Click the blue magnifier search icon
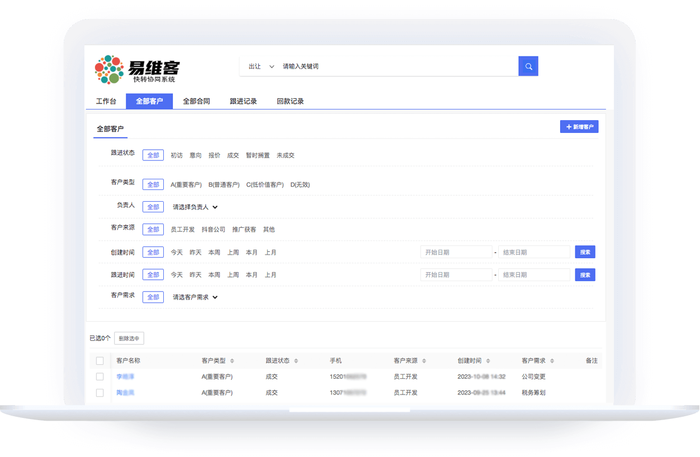 (528, 66)
